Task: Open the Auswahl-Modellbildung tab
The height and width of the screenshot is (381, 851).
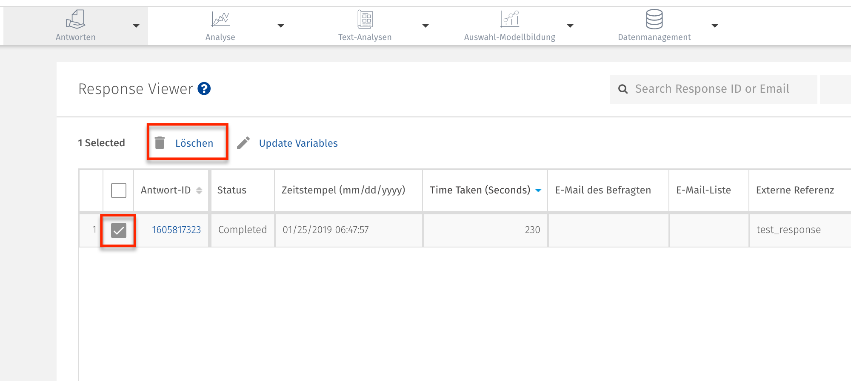Action: (x=509, y=37)
